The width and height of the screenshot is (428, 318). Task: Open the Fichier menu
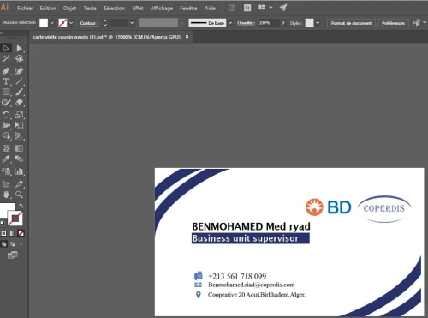click(x=25, y=9)
